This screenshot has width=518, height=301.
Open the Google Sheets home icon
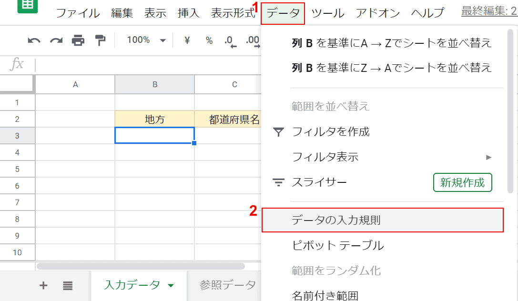coord(28,6)
